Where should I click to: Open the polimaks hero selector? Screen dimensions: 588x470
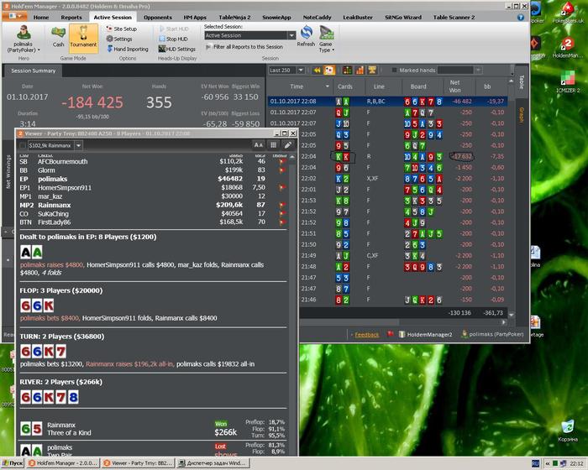[x=24, y=37]
